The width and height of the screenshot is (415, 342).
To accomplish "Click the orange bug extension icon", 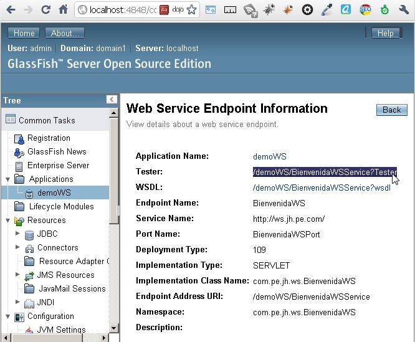I will [x=288, y=10].
